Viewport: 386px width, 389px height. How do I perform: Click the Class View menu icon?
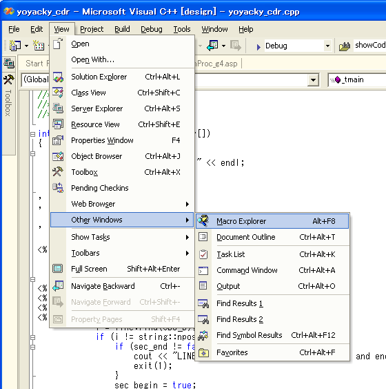tap(58, 93)
